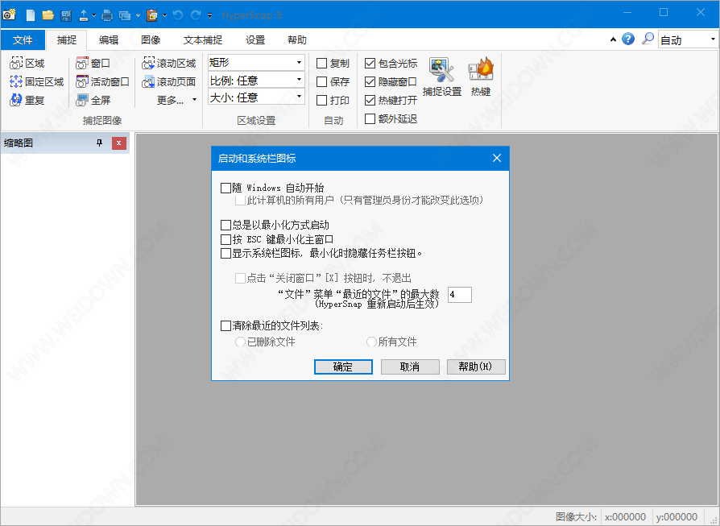Close the 启动和系统栏图标 dialog
This screenshot has width=720, height=526.
pyautogui.click(x=497, y=158)
